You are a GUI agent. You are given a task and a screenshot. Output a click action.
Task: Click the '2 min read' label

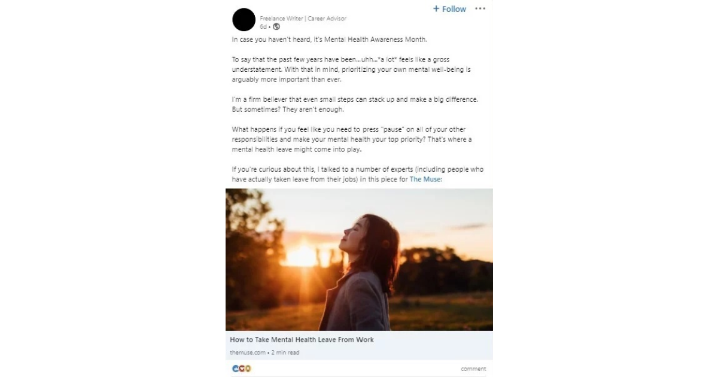point(285,352)
